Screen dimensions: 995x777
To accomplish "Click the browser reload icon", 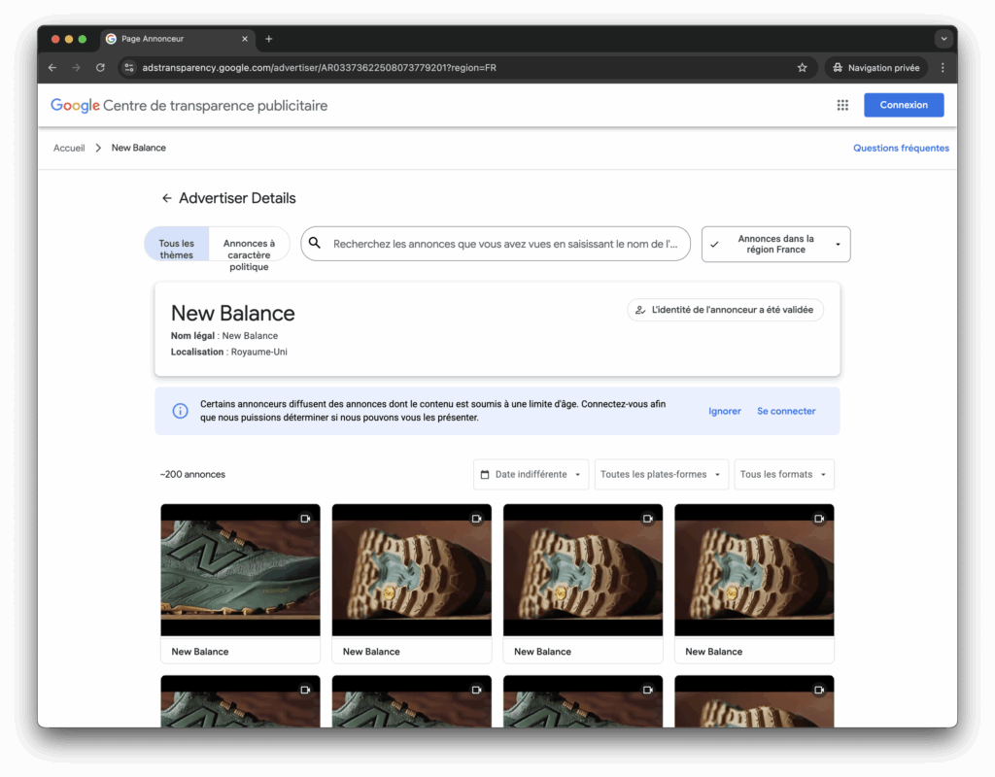I will coord(100,68).
